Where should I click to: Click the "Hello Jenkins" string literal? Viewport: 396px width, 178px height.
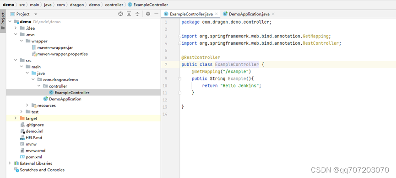pyautogui.click(x=239, y=86)
